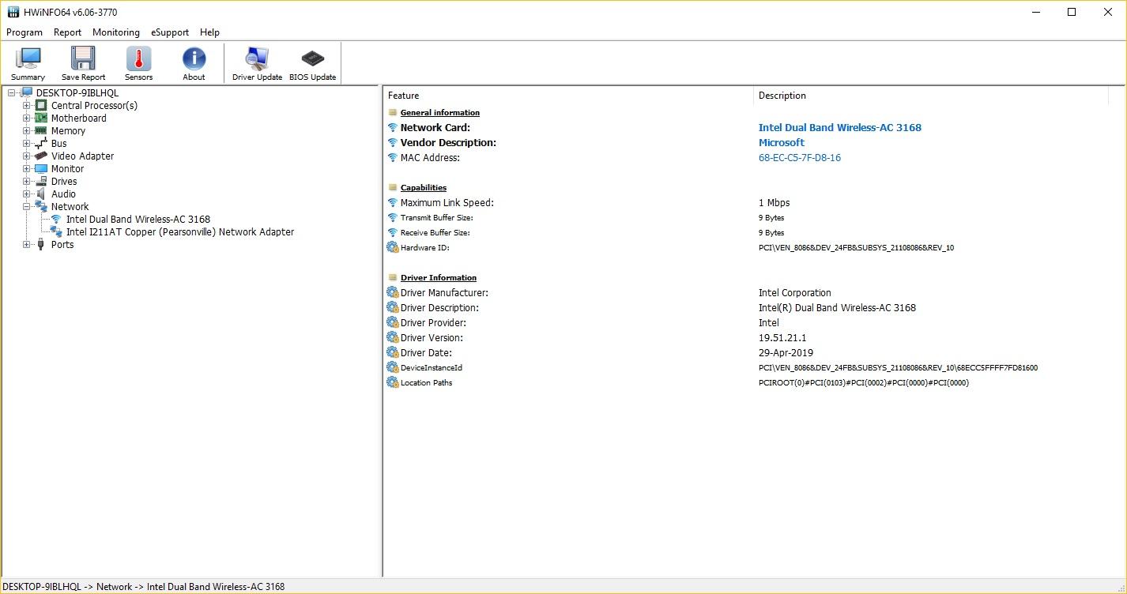Click the 'Intel Dual Band Wireless-AC 3168' Network Card value
Viewport: 1127px width, 594px height.
click(x=840, y=127)
